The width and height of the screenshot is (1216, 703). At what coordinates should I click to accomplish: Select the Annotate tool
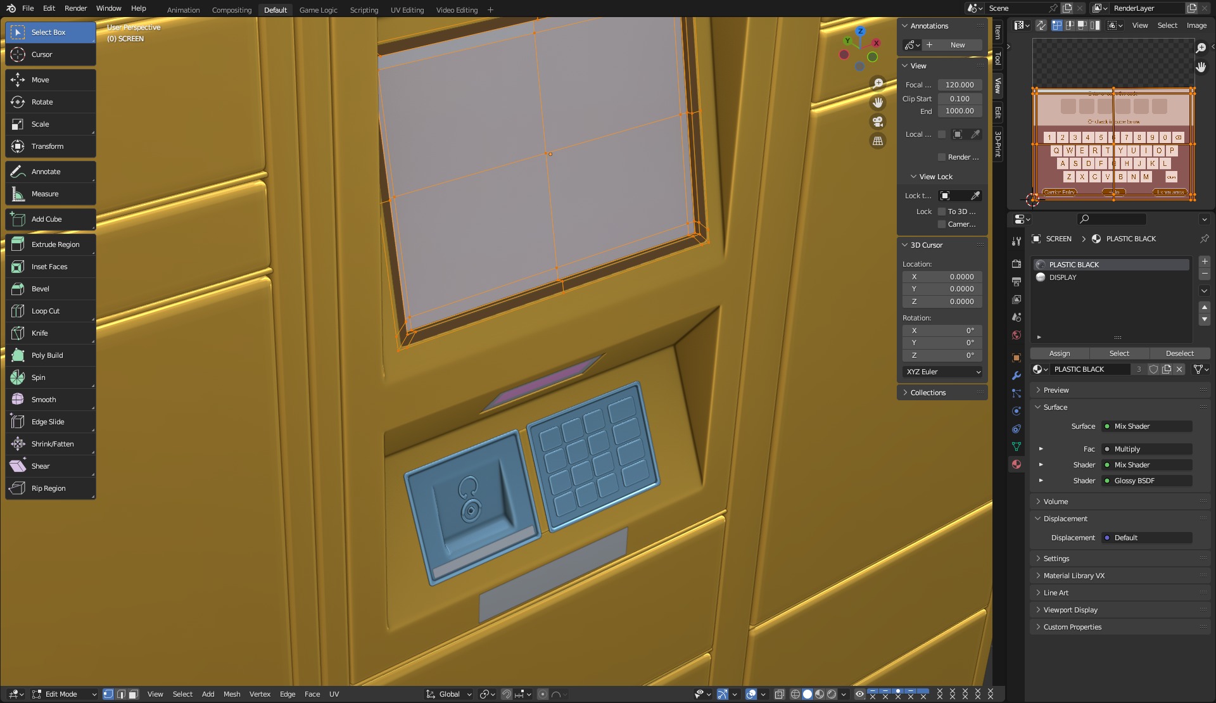[x=51, y=172]
